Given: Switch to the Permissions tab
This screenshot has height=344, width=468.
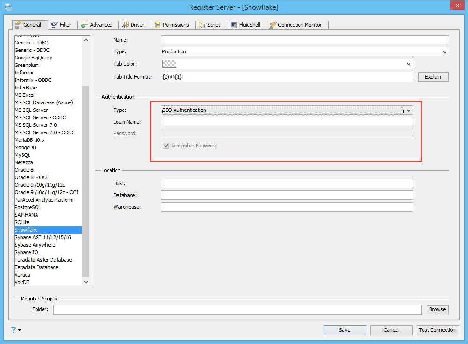Looking at the screenshot, I should coord(172,25).
